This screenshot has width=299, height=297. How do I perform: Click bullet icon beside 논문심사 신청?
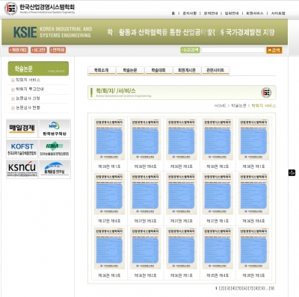pyautogui.click(x=13, y=99)
